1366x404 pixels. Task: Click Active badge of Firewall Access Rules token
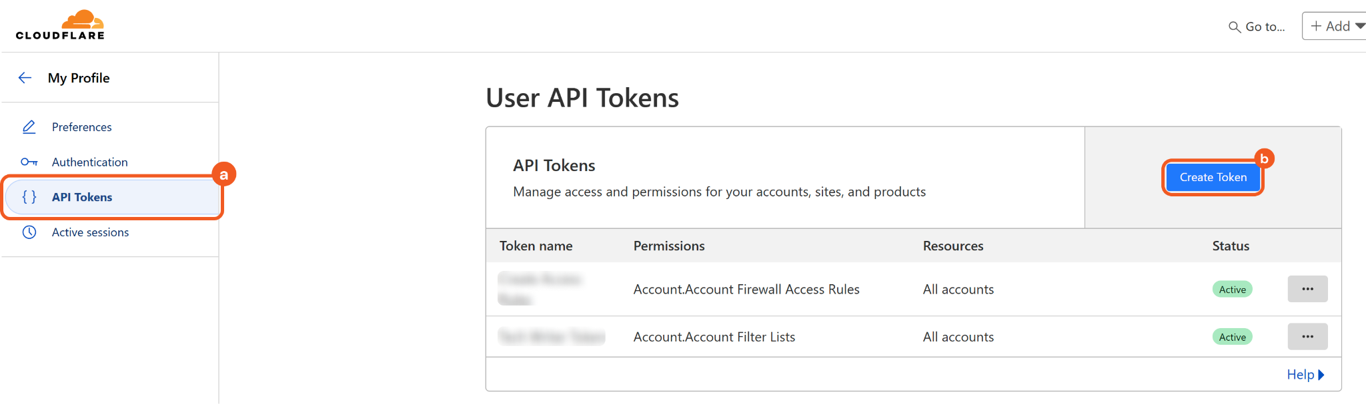coord(1232,289)
